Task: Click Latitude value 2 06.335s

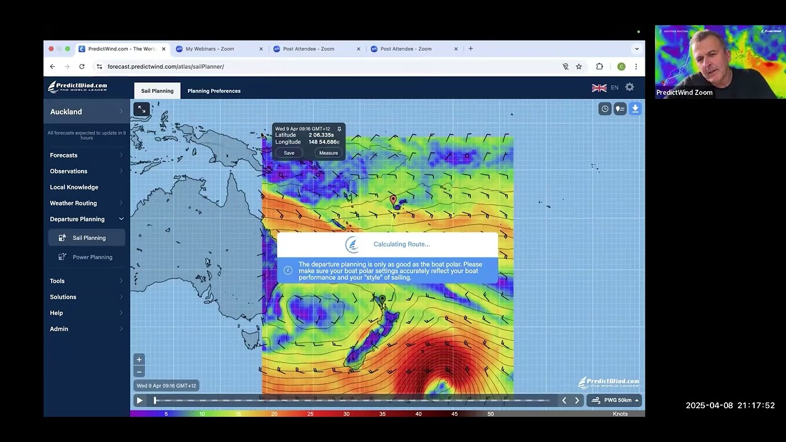Action: (x=321, y=135)
